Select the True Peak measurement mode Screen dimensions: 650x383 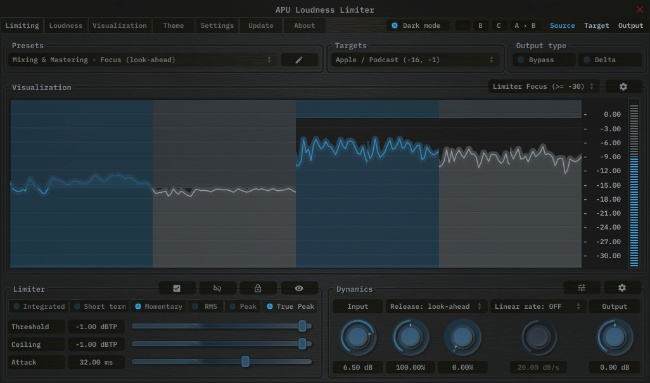point(290,306)
